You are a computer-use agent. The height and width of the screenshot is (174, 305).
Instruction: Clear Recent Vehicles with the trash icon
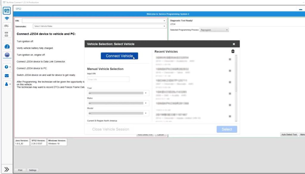233,51
